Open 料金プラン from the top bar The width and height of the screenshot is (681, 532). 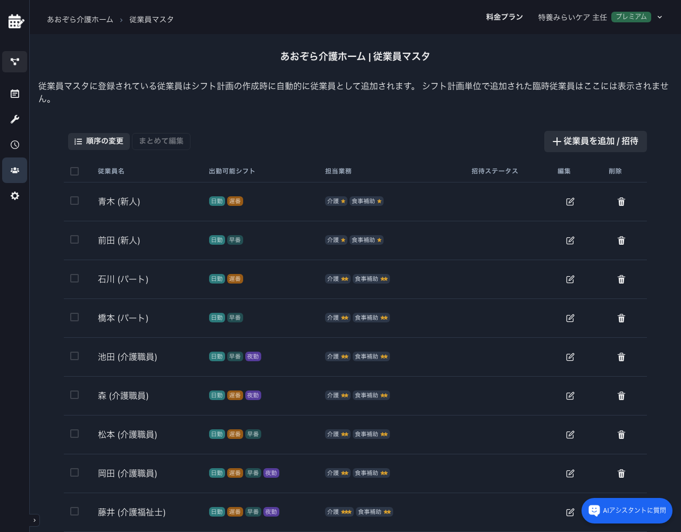point(504,17)
